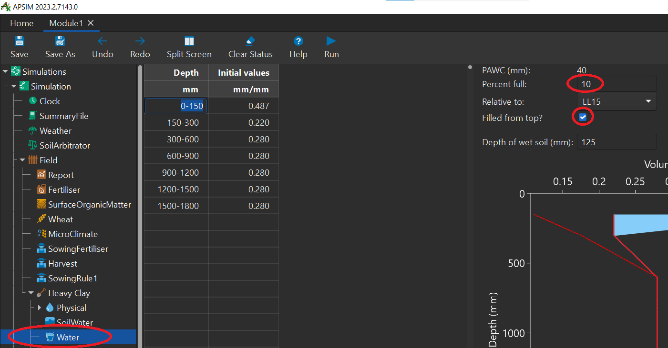Viewport: 668px width, 348px height.
Task: Collapse the Simulations root node
Action: click(x=5, y=72)
